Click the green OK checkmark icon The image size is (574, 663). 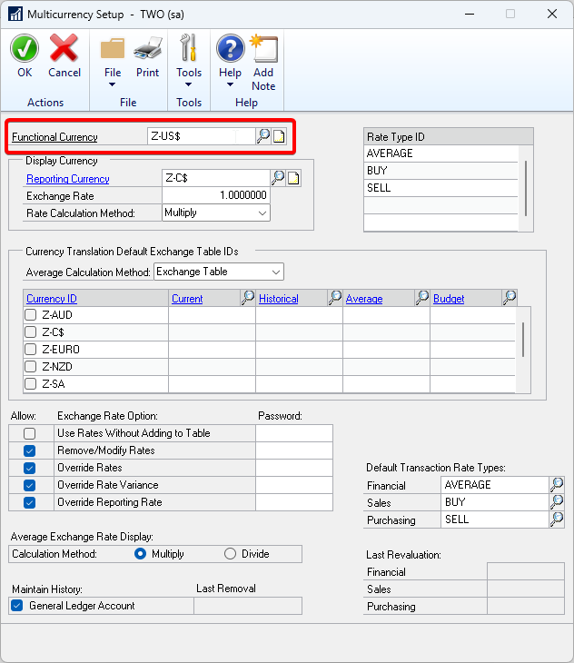click(x=25, y=49)
